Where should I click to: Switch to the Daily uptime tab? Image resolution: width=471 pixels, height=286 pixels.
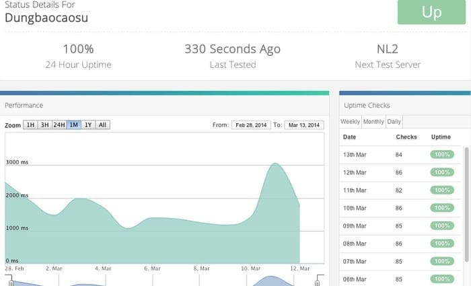pos(394,122)
